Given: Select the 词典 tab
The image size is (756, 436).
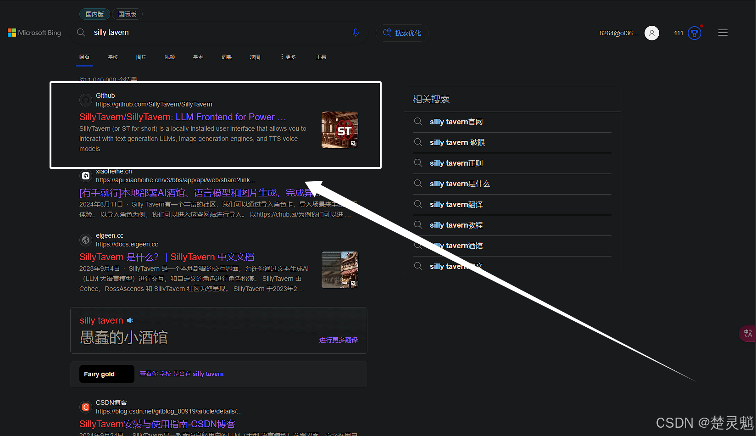Looking at the screenshot, I should pos(227,57).
